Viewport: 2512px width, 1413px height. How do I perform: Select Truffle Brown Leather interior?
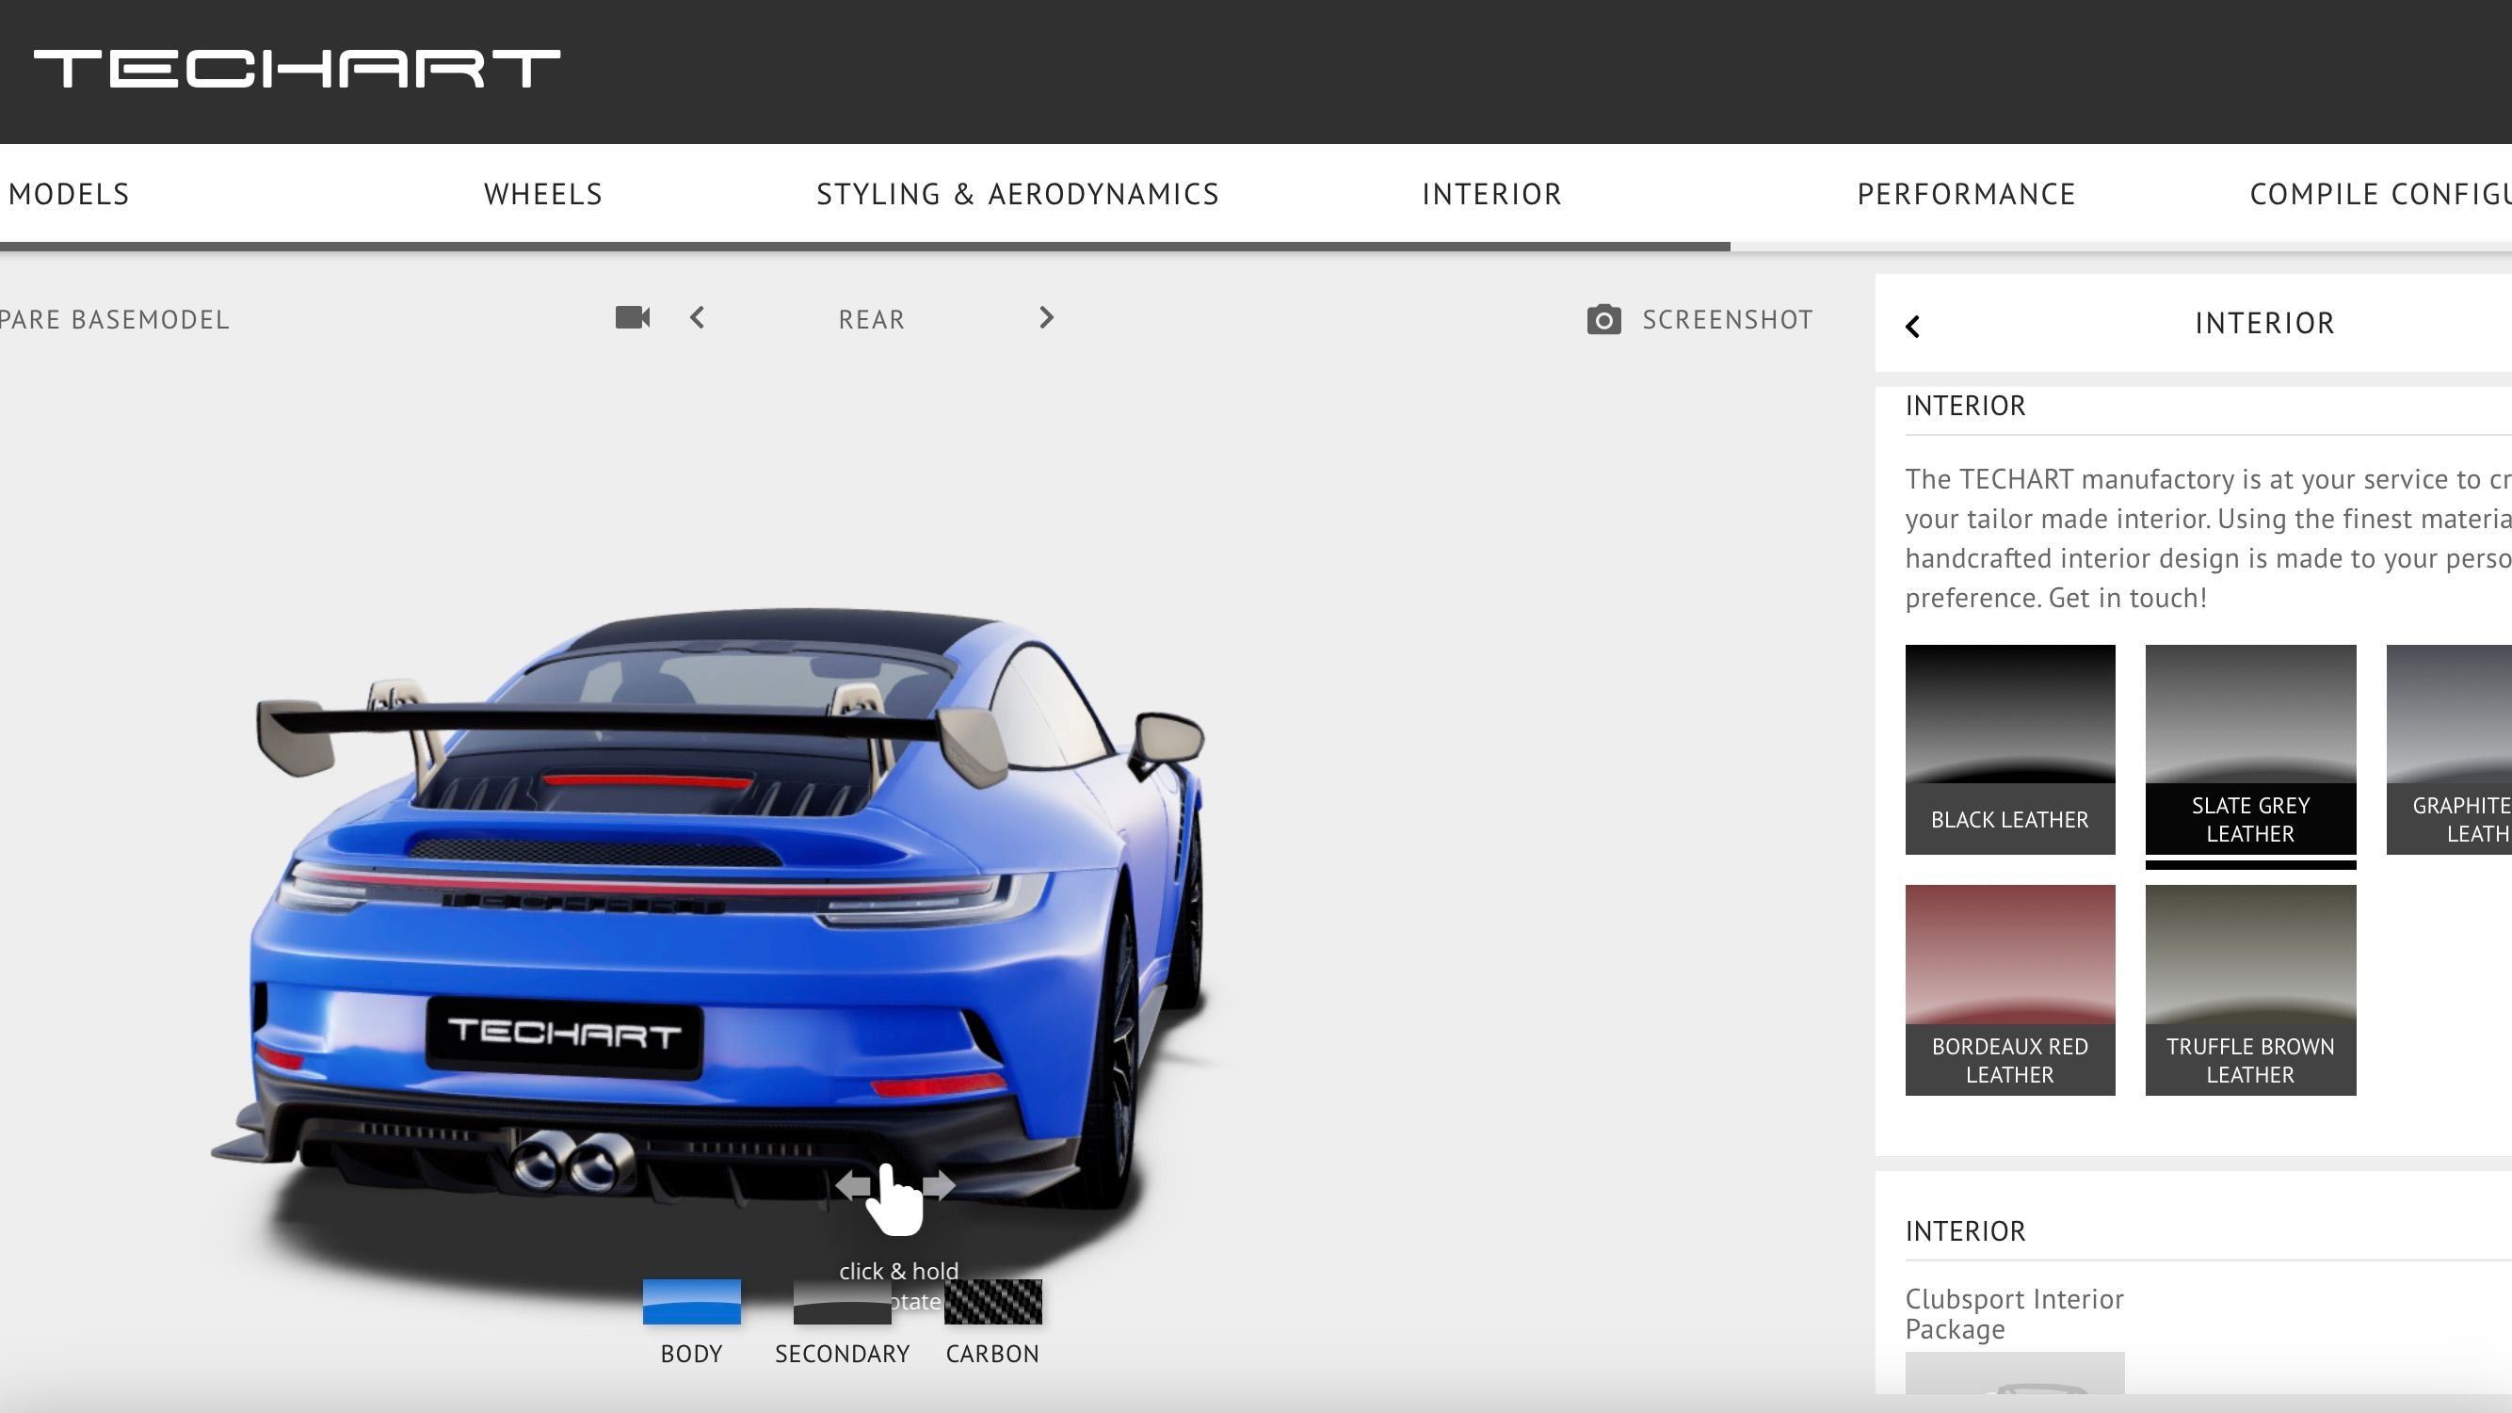click(x=2249, y=989)
